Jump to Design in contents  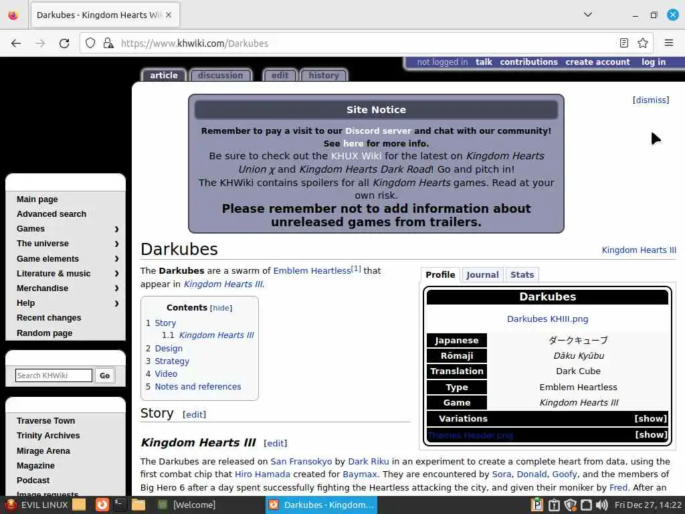(x=169, y=348)
